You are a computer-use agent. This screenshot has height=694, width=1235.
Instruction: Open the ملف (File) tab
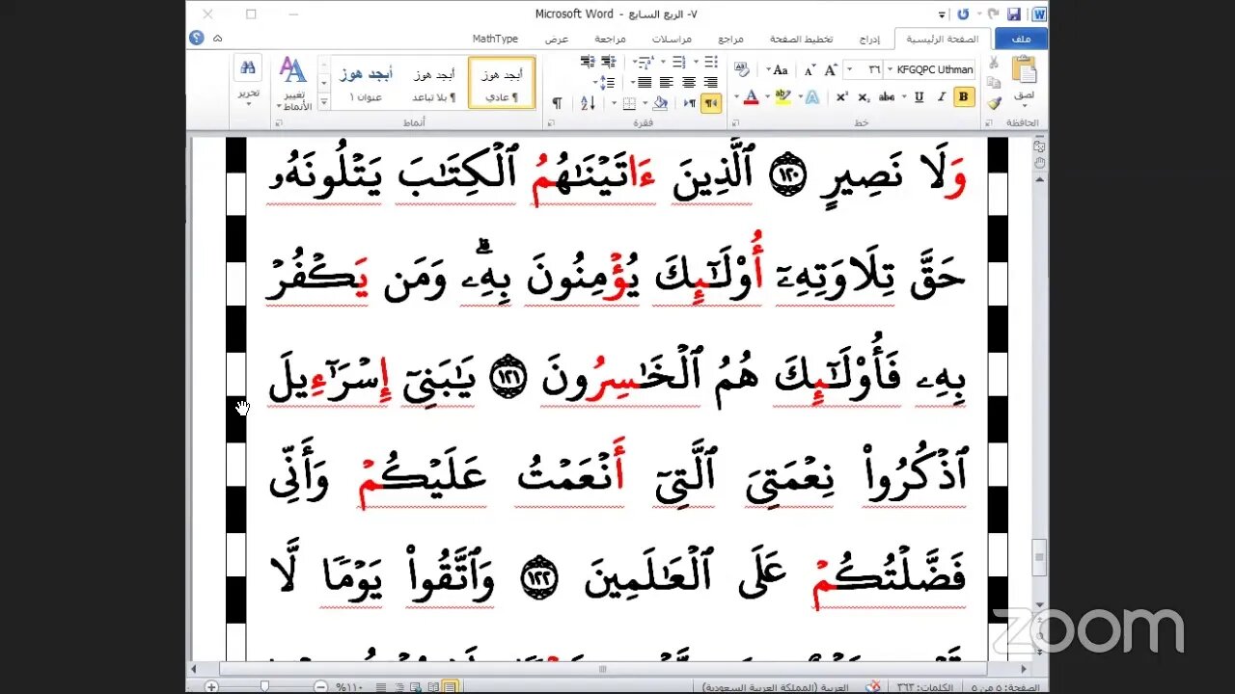pos(1022,39)
